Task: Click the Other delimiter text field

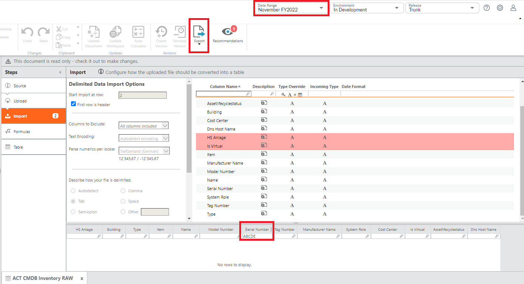Action: [155, 212]
